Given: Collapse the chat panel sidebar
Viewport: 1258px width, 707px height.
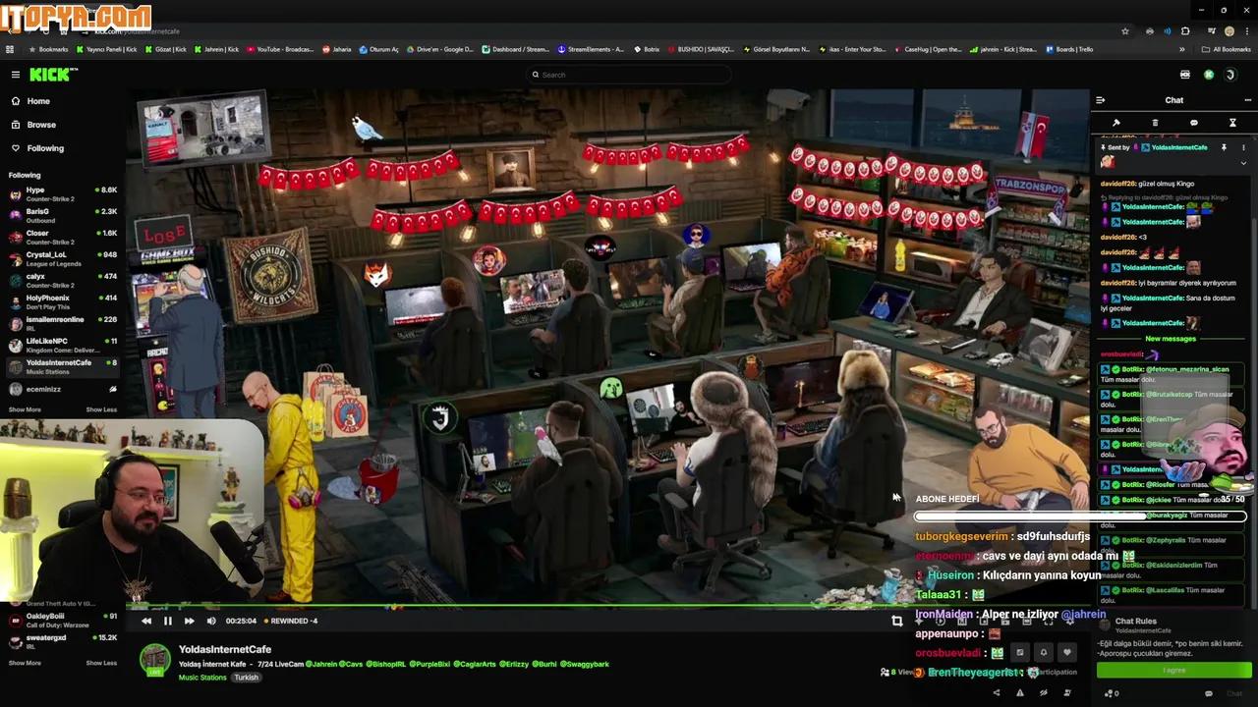Looking at the screenshot, I should click(x=1100, y=99).
